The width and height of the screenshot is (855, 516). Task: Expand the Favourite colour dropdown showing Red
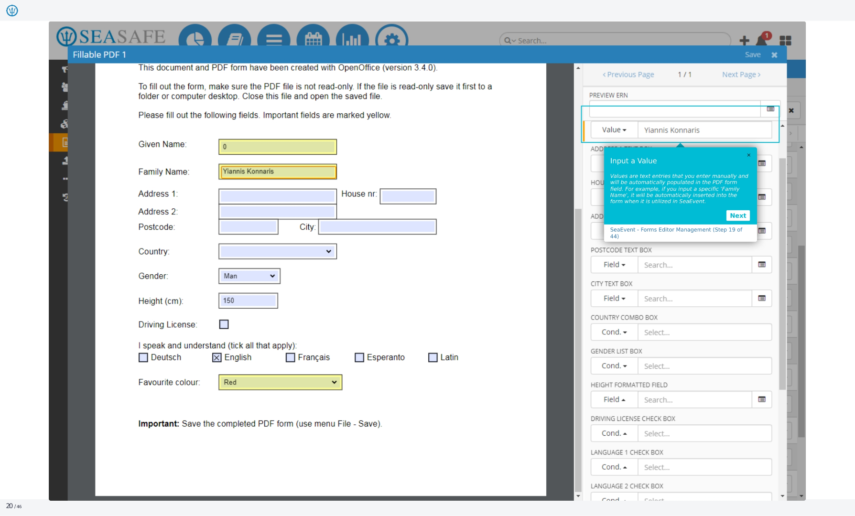point(280,382)
